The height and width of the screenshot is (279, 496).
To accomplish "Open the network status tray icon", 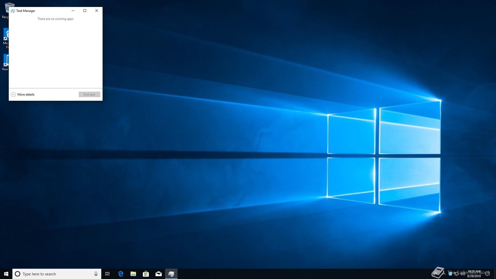I will click(456, 274).
